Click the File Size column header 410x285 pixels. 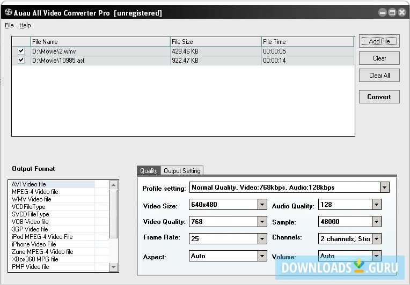point(216,42)
